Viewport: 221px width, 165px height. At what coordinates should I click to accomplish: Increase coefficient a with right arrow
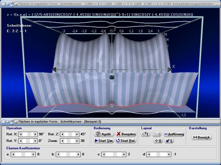click(33, 154)
